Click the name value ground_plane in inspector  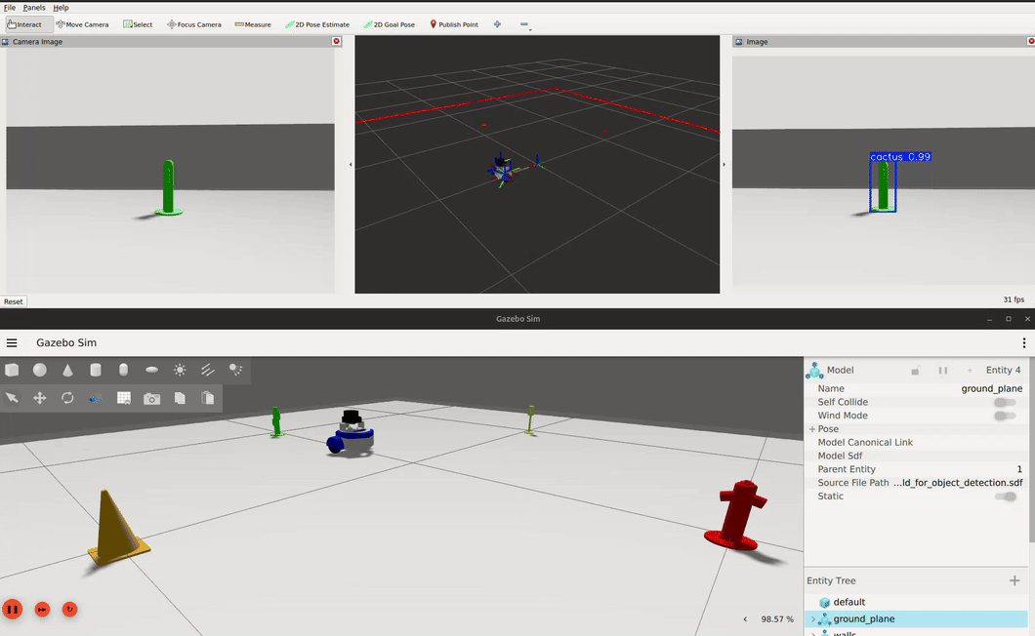[x=991, y=388]
